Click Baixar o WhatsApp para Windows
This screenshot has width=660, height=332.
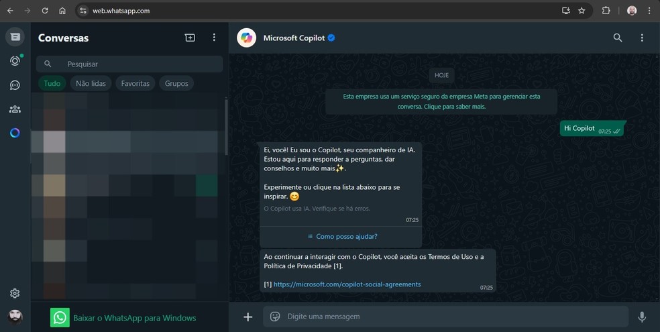(135, 318)
